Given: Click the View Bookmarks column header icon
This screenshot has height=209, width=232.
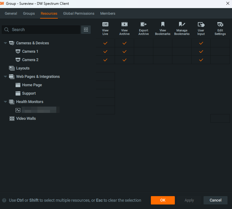Looking at the screenshot, I should 163,24.
